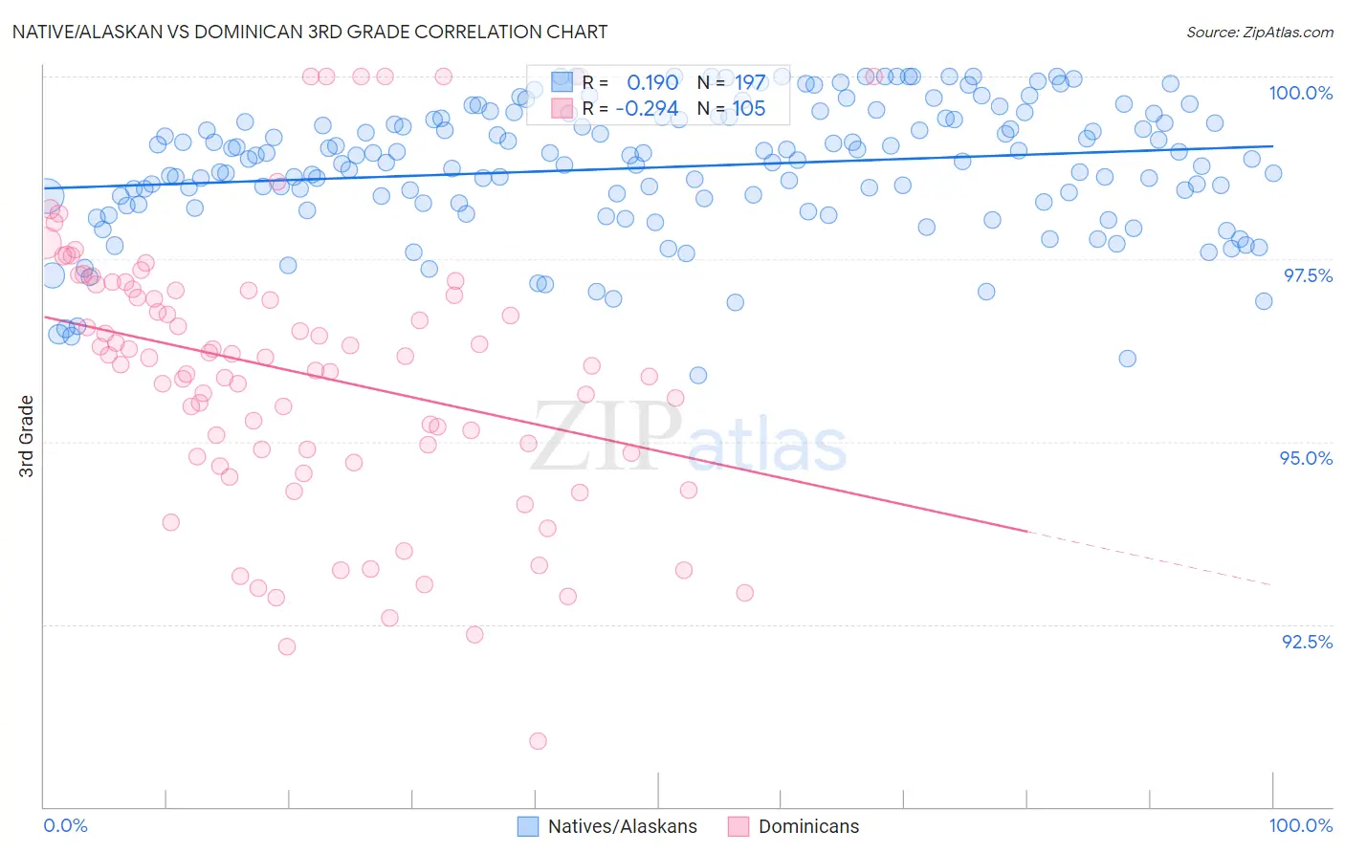Click the lowest pink outlier data point
1345x853 pixels.
pyautogui.click(x=538, y=741)
